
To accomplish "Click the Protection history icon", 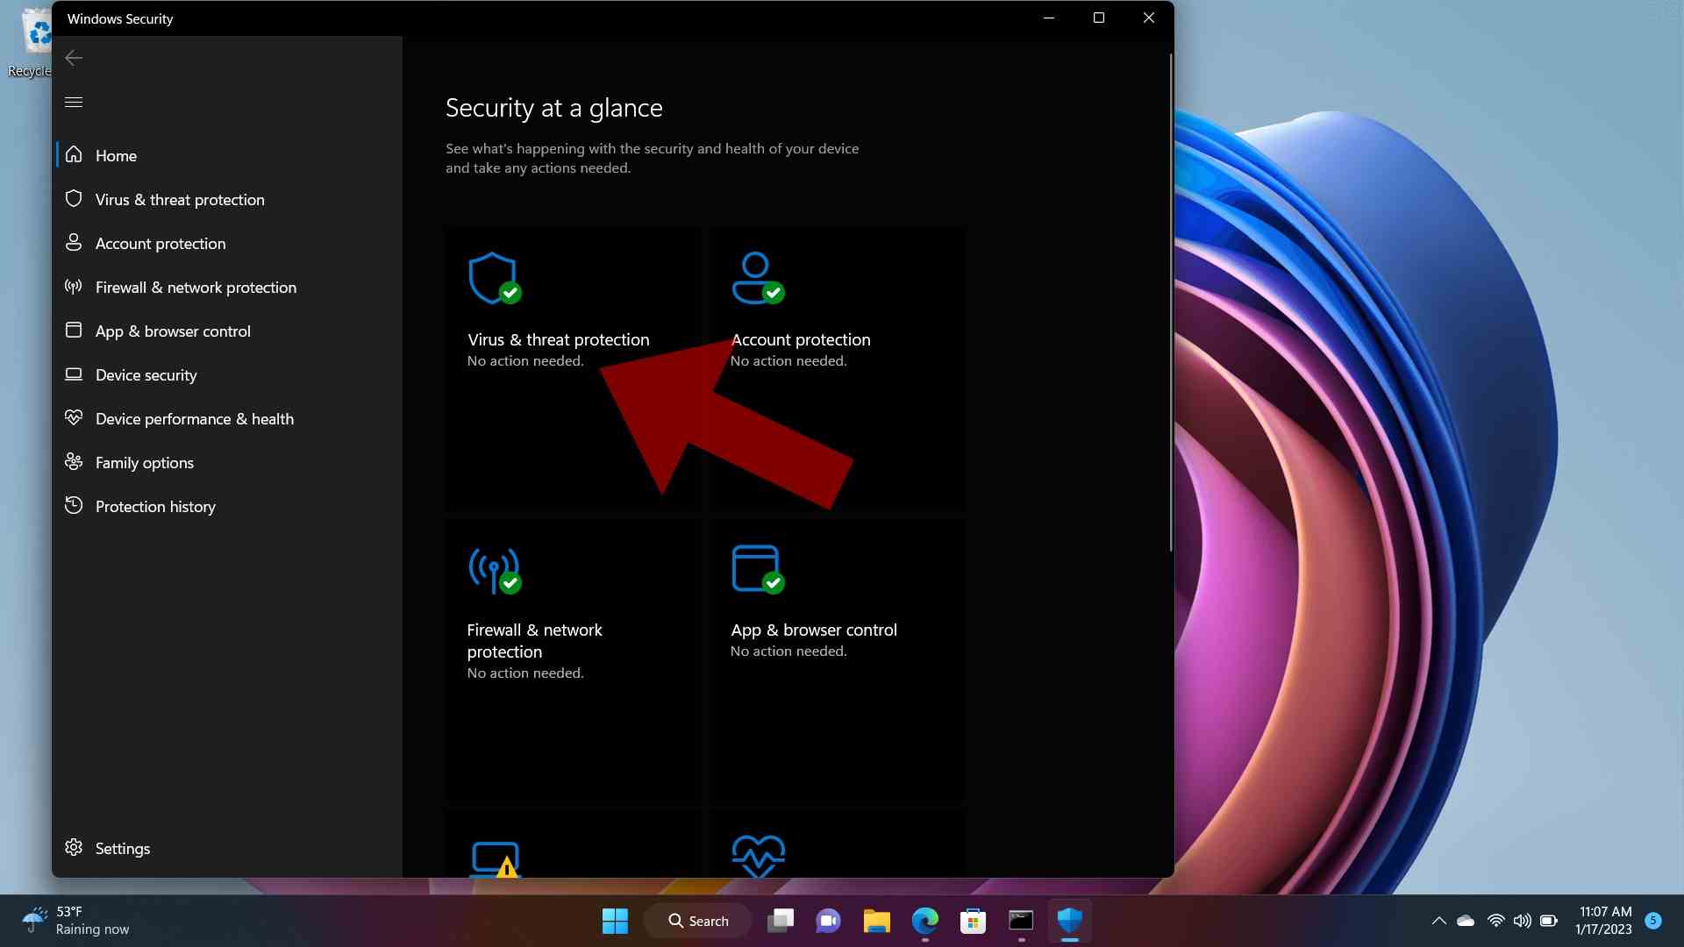I will (74, 505).
